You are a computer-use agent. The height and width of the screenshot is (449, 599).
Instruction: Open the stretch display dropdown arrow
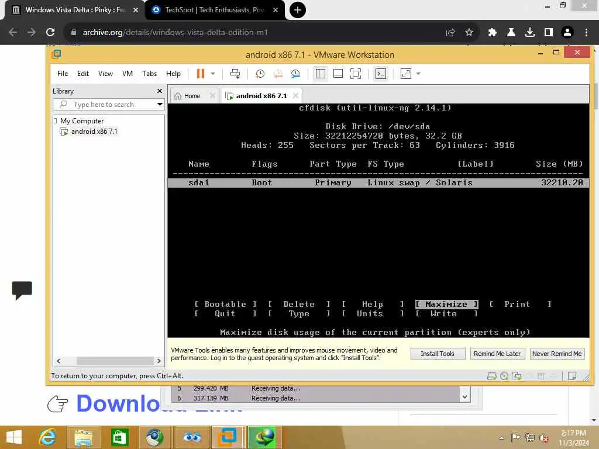(x=418, y=74)
